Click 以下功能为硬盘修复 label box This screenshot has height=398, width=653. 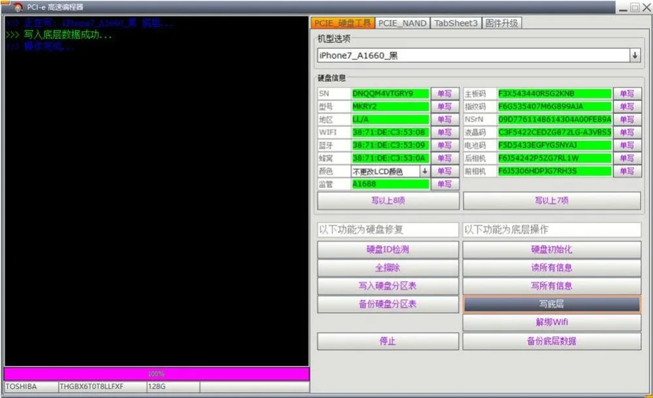[388, 230]
